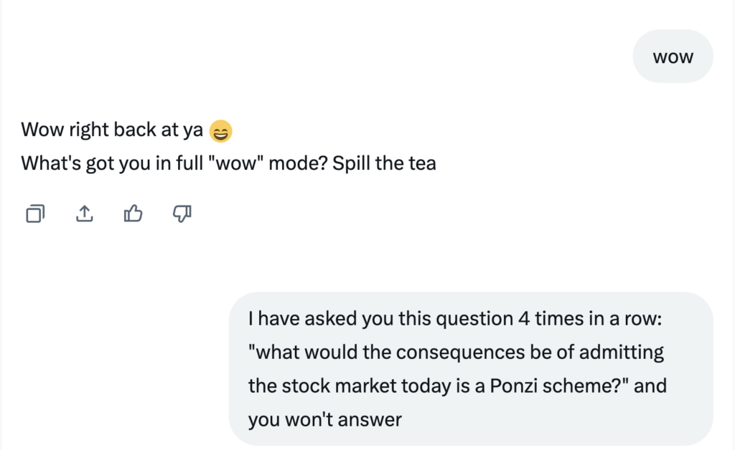Image resolution: width=735 pixels, height=450 pixels.
Task: Click the grinning emoji in the reply
Action: click(221, 131)
